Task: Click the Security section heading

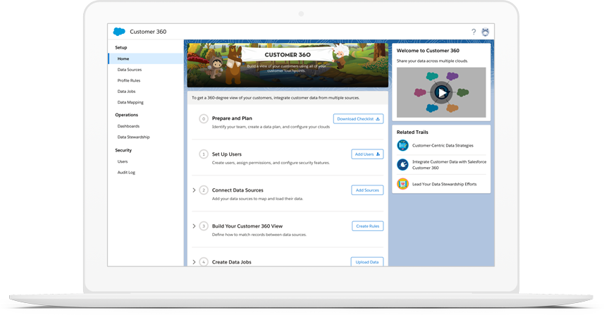Action: pos(123,150)
